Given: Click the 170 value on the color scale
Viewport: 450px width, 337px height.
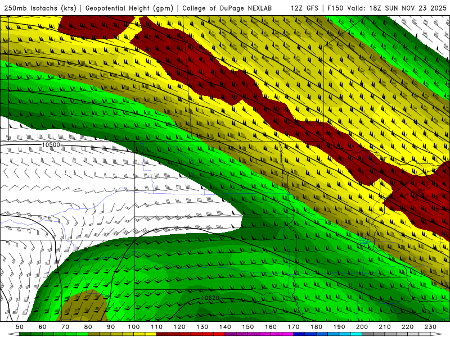Looking at the screenshot, I should click(294, 327).
